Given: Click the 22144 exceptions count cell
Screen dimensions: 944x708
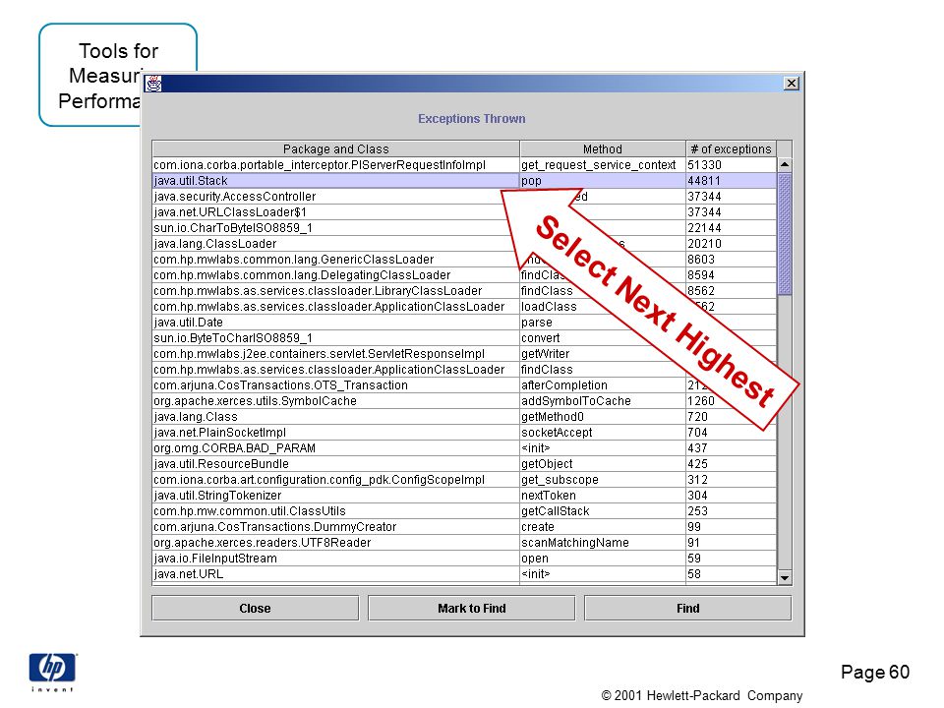Looking at the screenshot, I should pyautogui.click(x=731, y=227).
